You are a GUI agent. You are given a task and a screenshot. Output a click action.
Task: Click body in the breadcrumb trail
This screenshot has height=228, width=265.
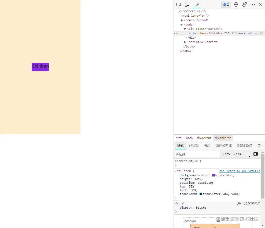pos(189,138)
